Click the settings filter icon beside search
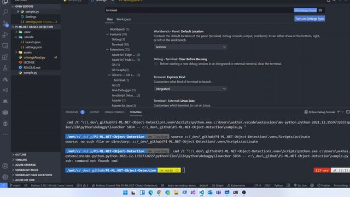 point(320,10)
